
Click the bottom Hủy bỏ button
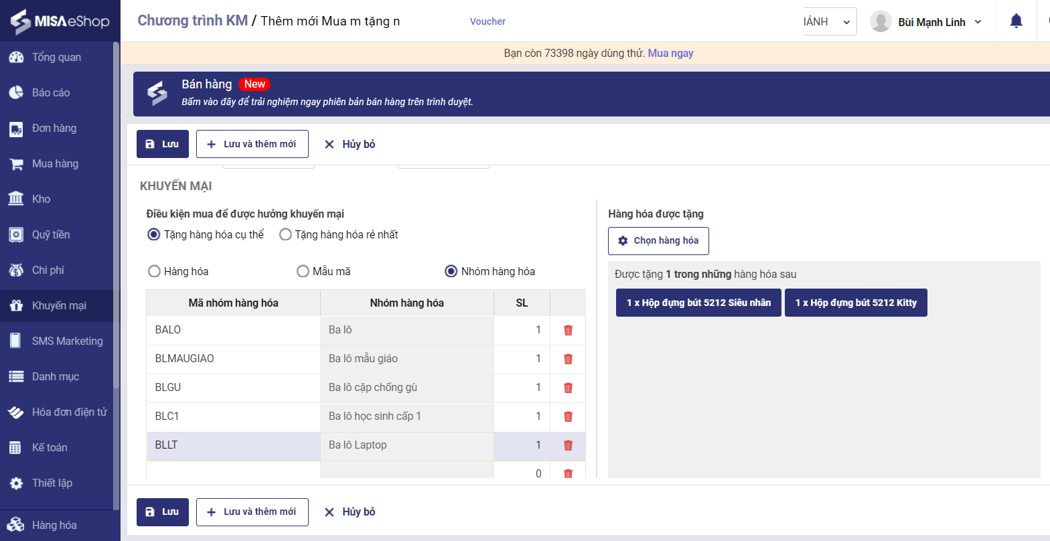pos(350,512)
